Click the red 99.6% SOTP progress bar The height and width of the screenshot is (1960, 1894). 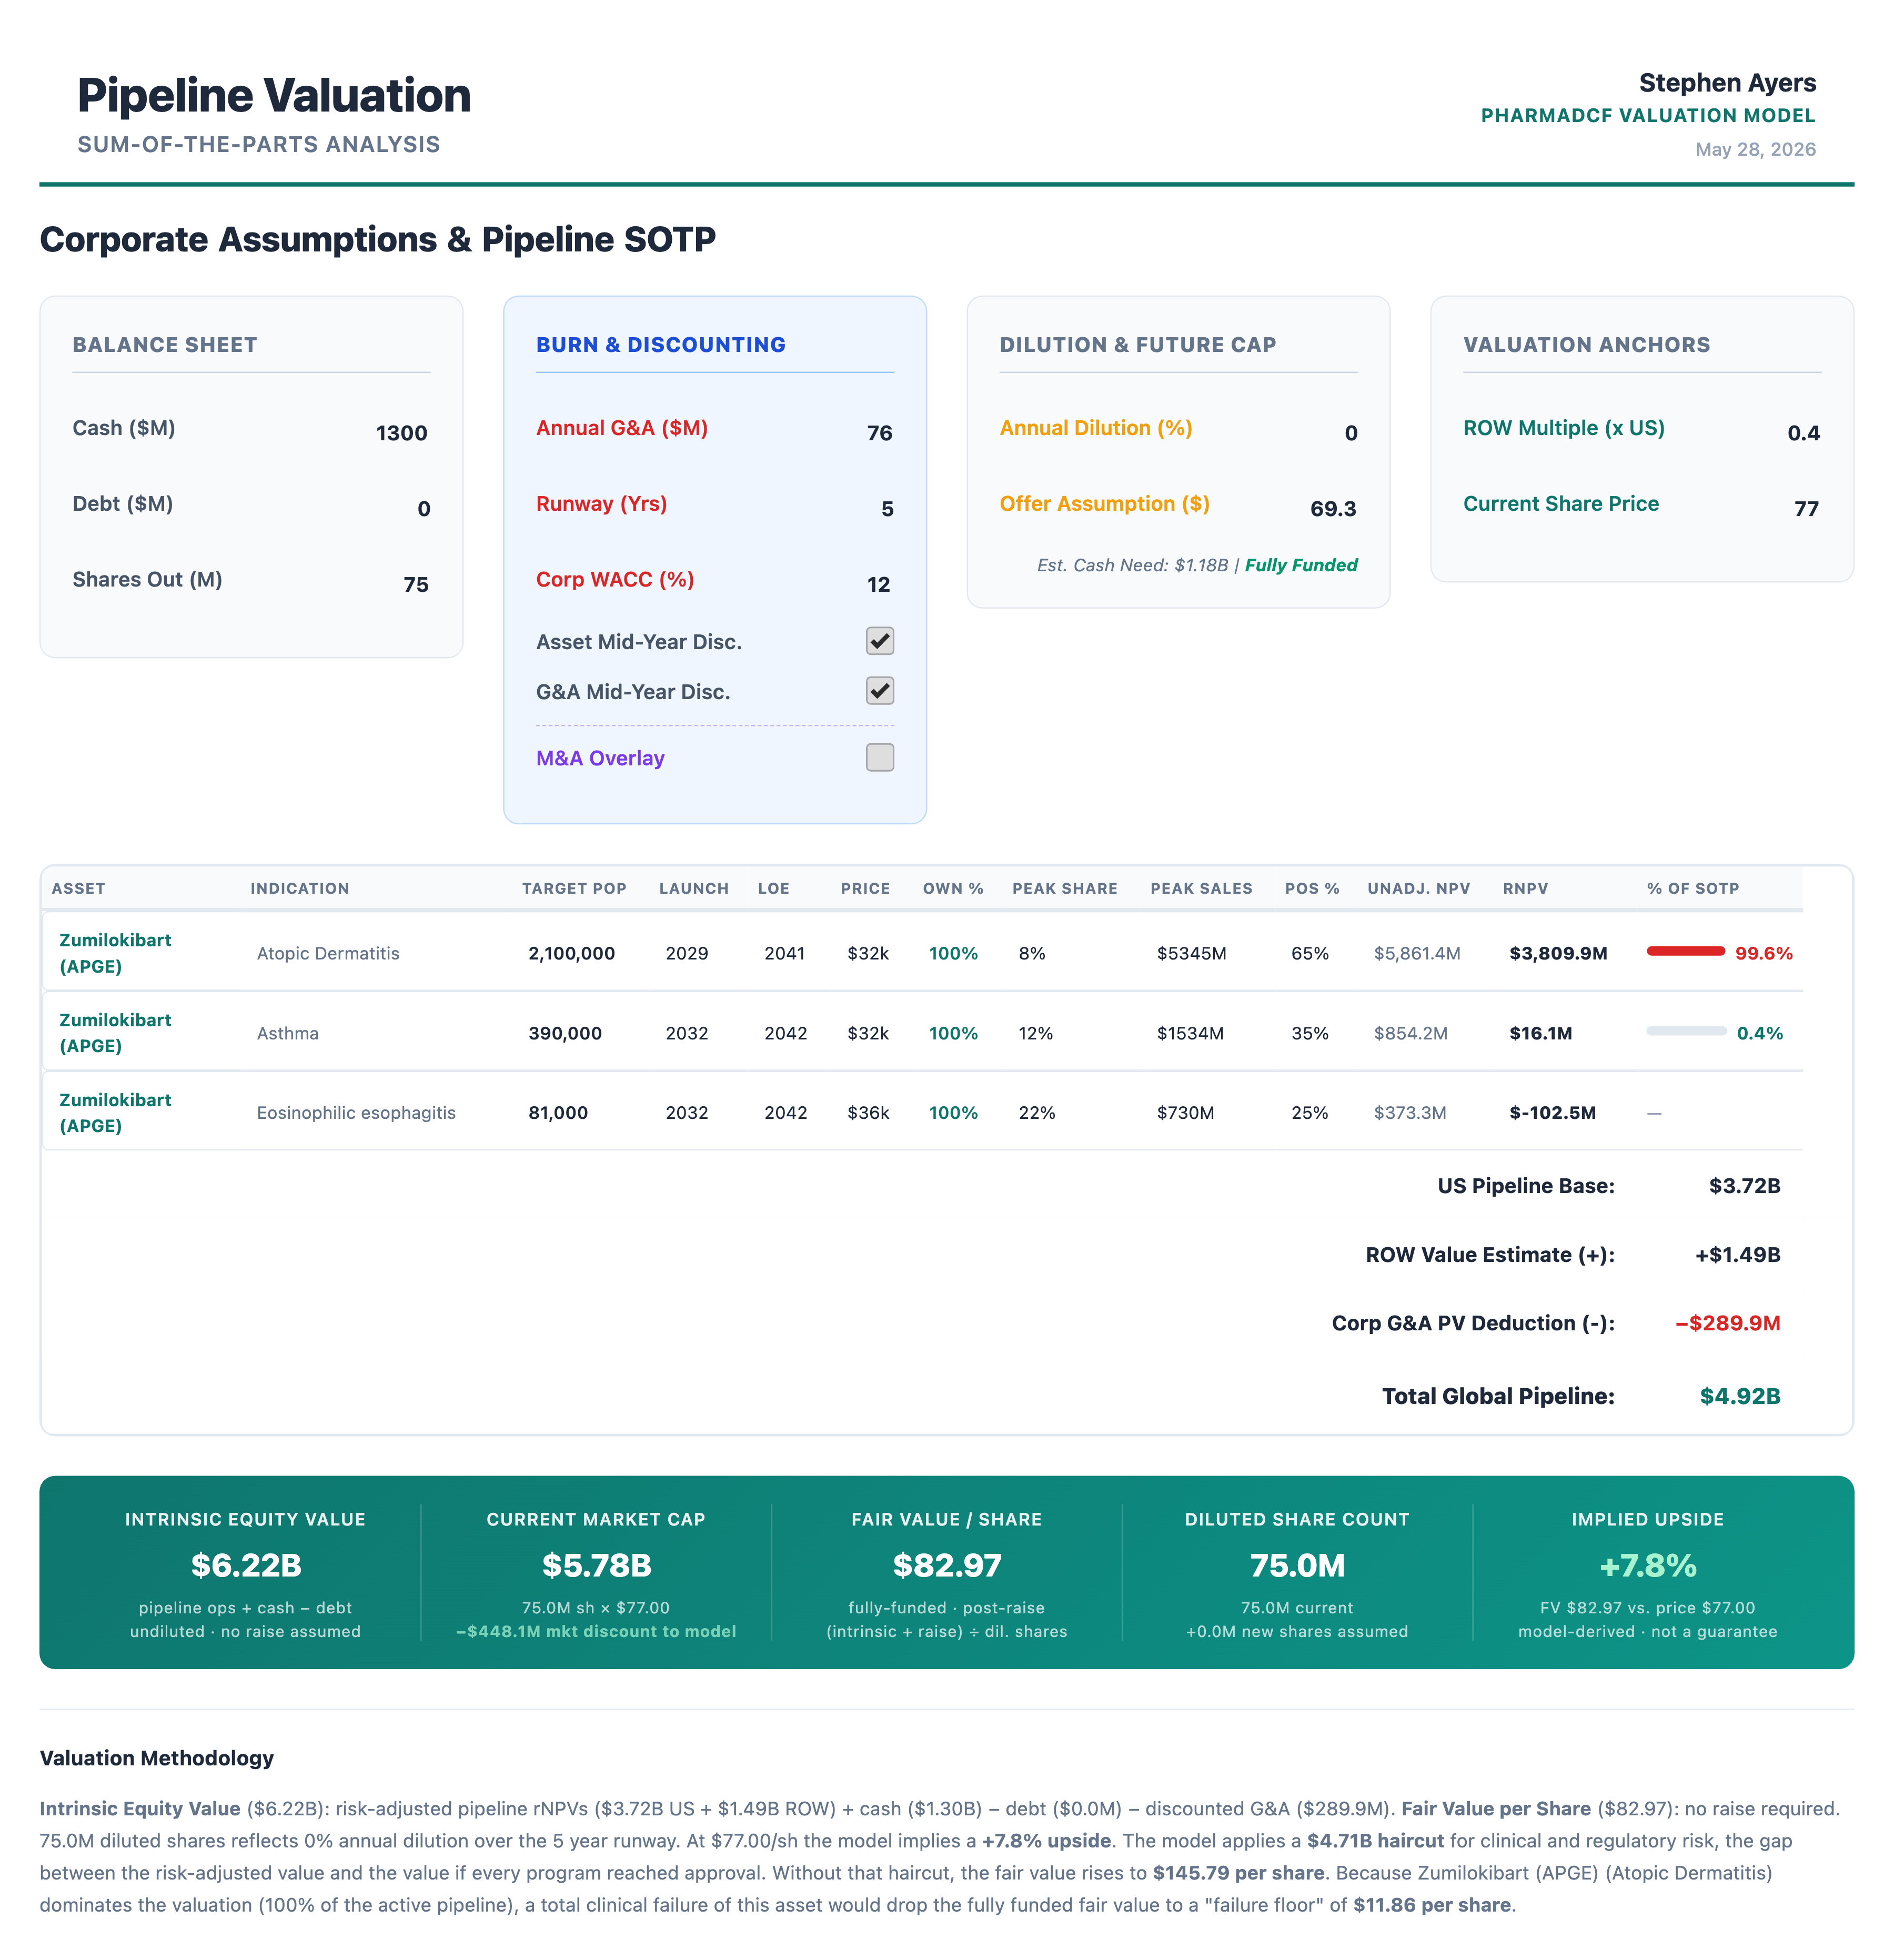tap(1685, 951)
